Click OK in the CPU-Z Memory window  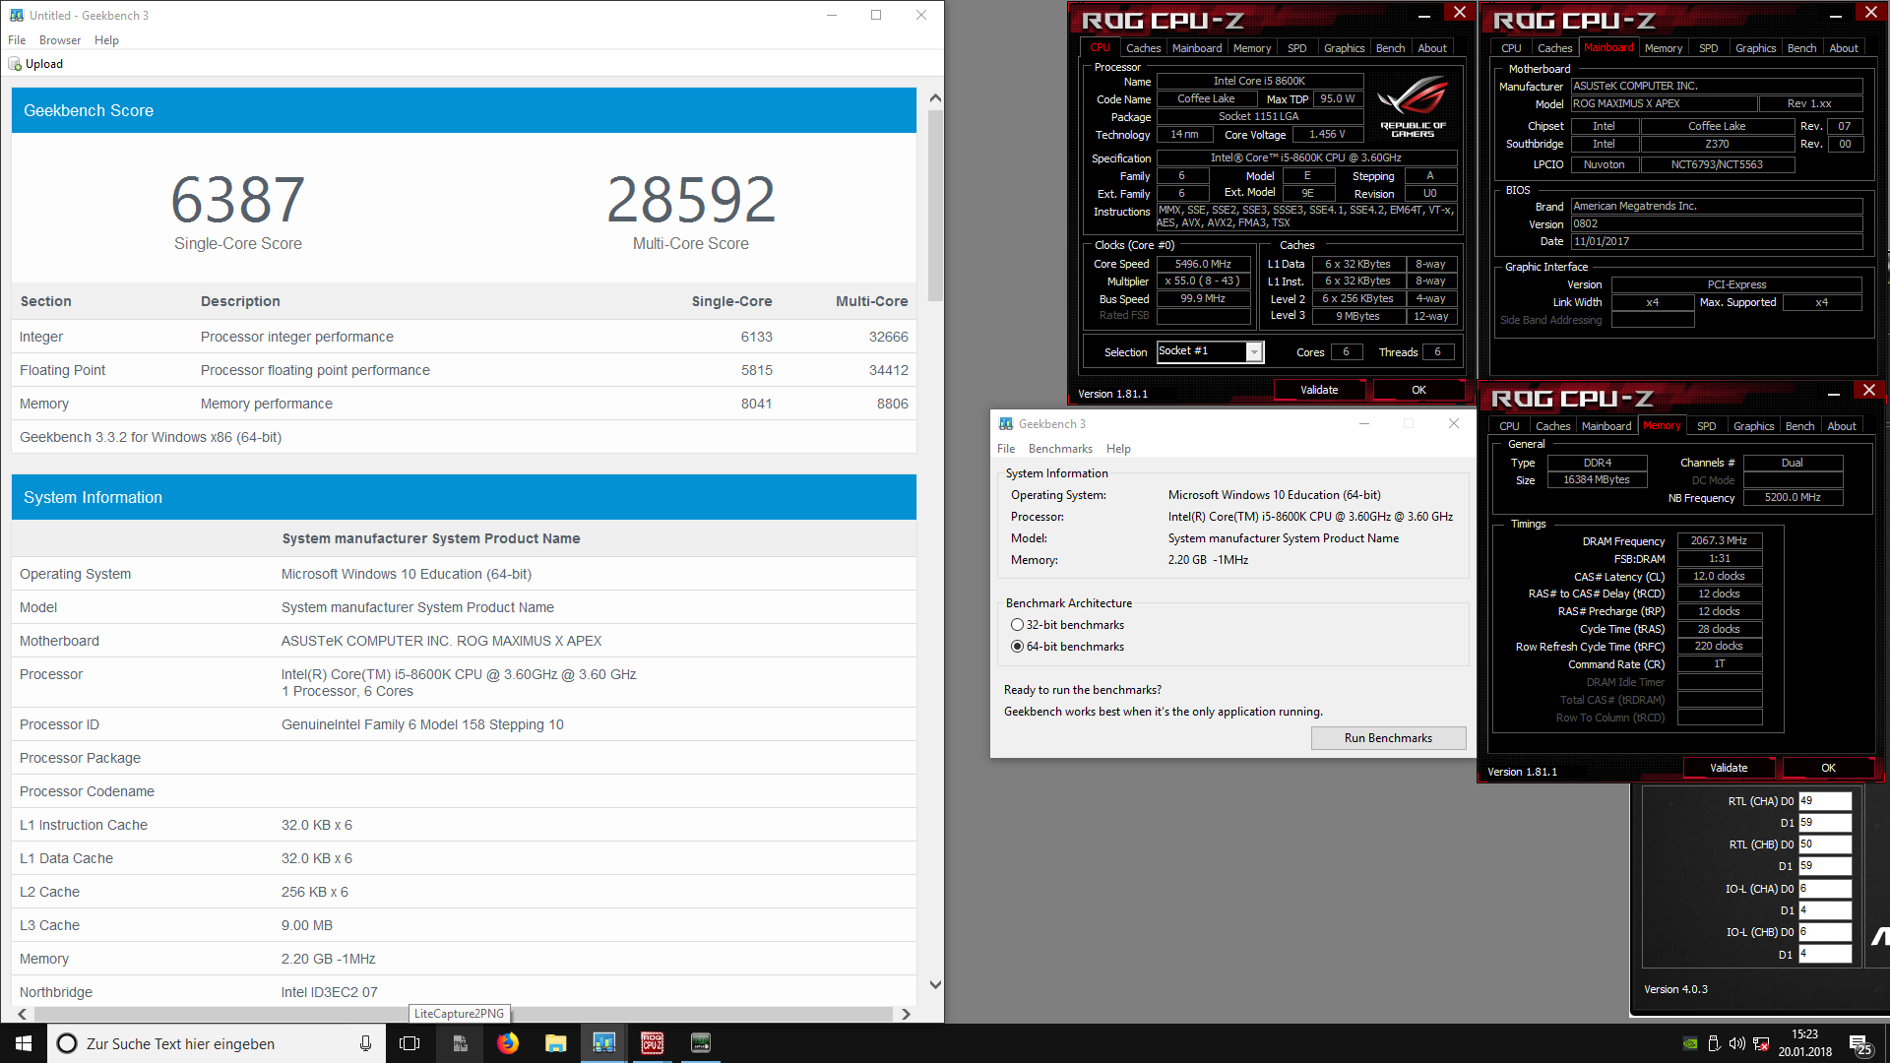(1828, 768)
